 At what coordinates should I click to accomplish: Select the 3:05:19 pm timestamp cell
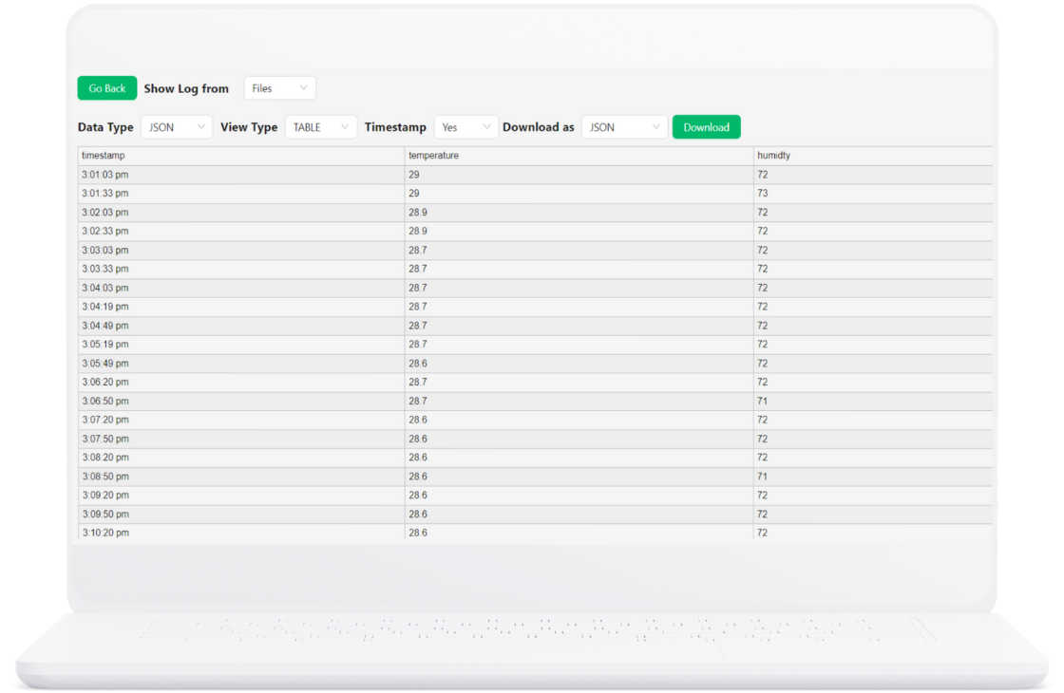click(x=241, y=345)
